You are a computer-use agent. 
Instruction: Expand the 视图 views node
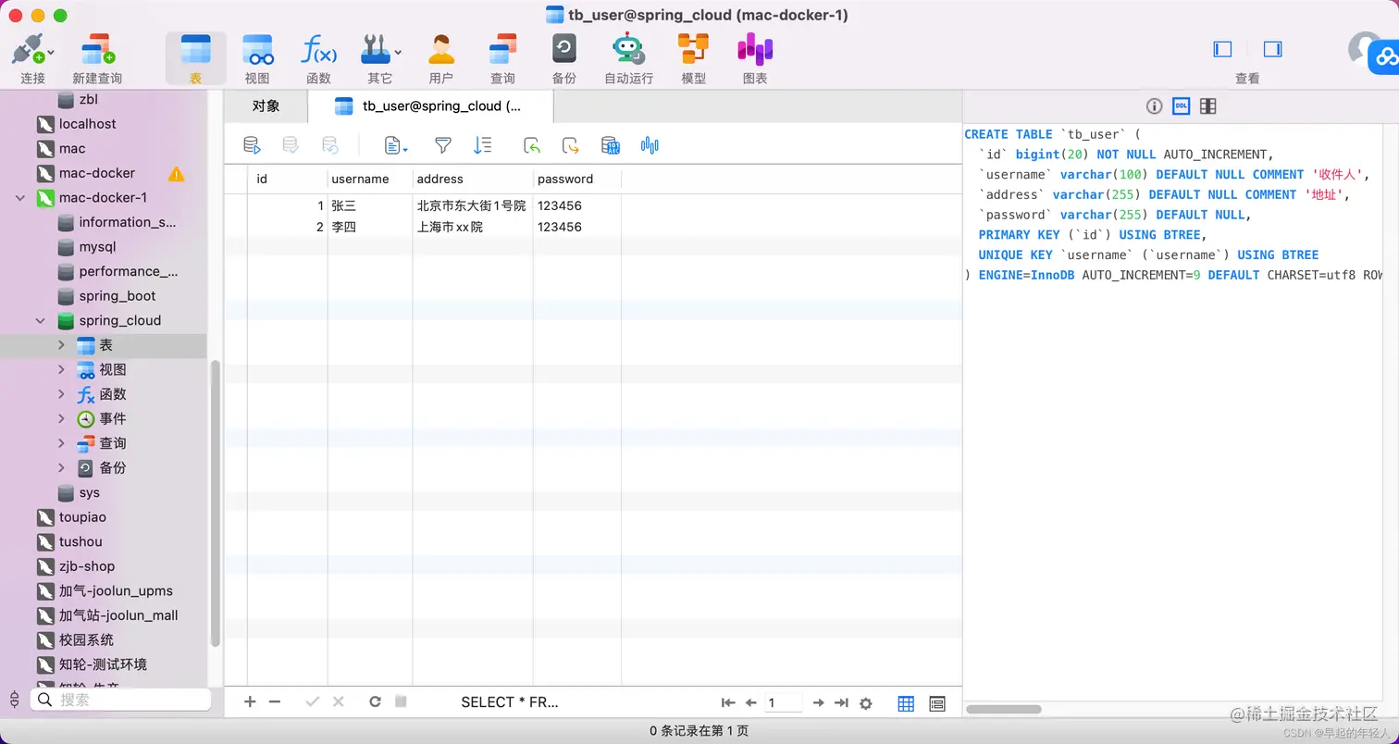[x=62, y=370]
